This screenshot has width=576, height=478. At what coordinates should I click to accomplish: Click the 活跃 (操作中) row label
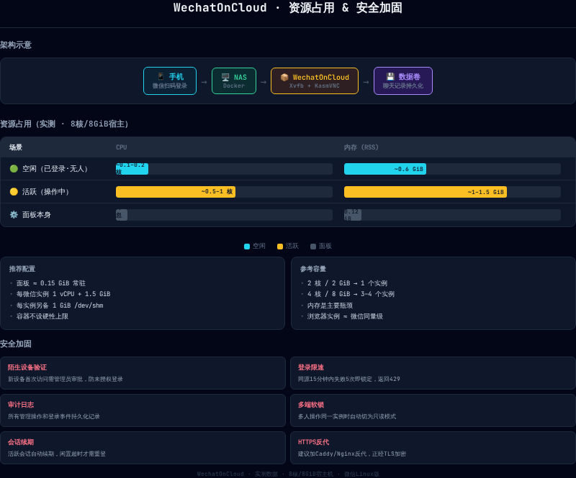coord(45,191)
